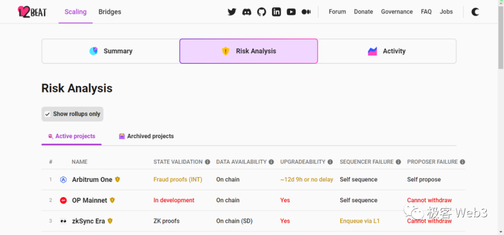The height and width of the screenshot is (235, 504).
Task: Click the L2BEAT logo
Action: (32, 12)
